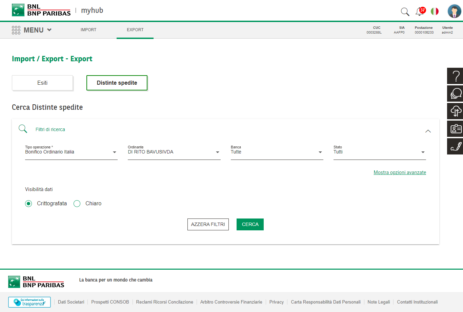Click the Cerca Distinte spedite heading
Screen dimensions: 463x312
(x=47, y=107)
